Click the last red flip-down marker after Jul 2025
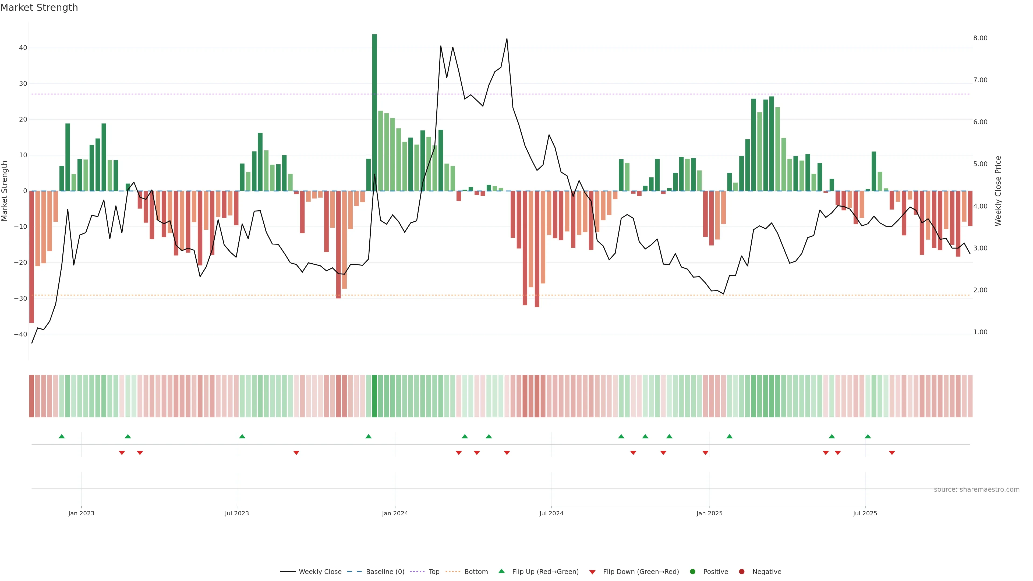 (x=892, y=453)
